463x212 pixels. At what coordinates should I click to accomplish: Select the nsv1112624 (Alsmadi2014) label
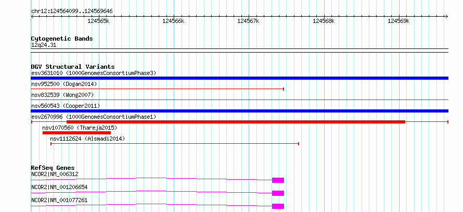coord(87,139)
